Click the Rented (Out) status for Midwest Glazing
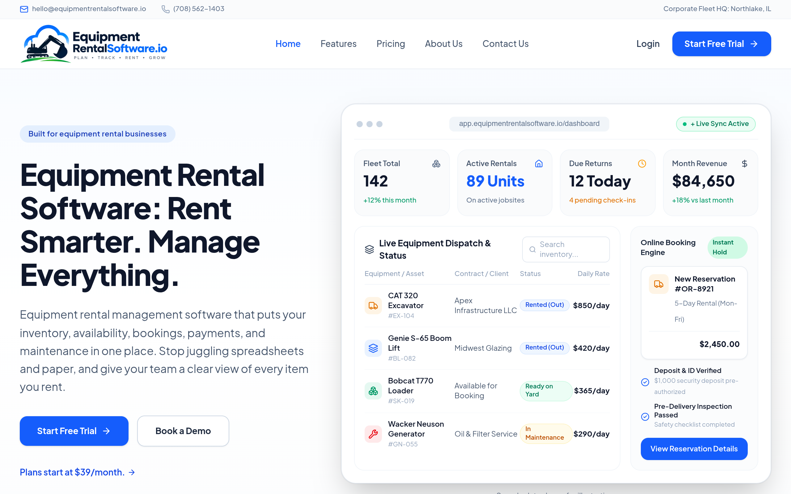This screenshot has height=494, width=791. [x=544, y=347]
